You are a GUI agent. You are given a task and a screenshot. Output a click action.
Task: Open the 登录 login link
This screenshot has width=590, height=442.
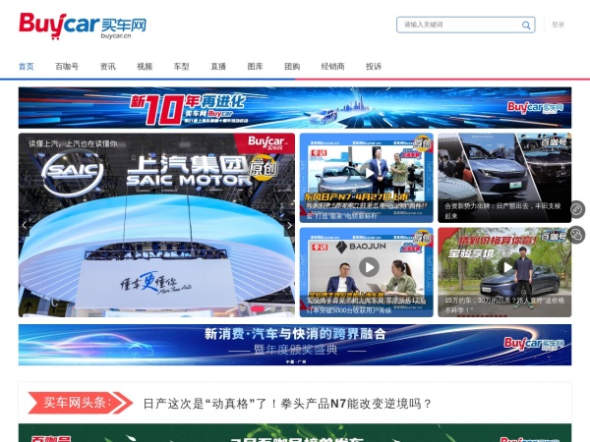(558, 25)
